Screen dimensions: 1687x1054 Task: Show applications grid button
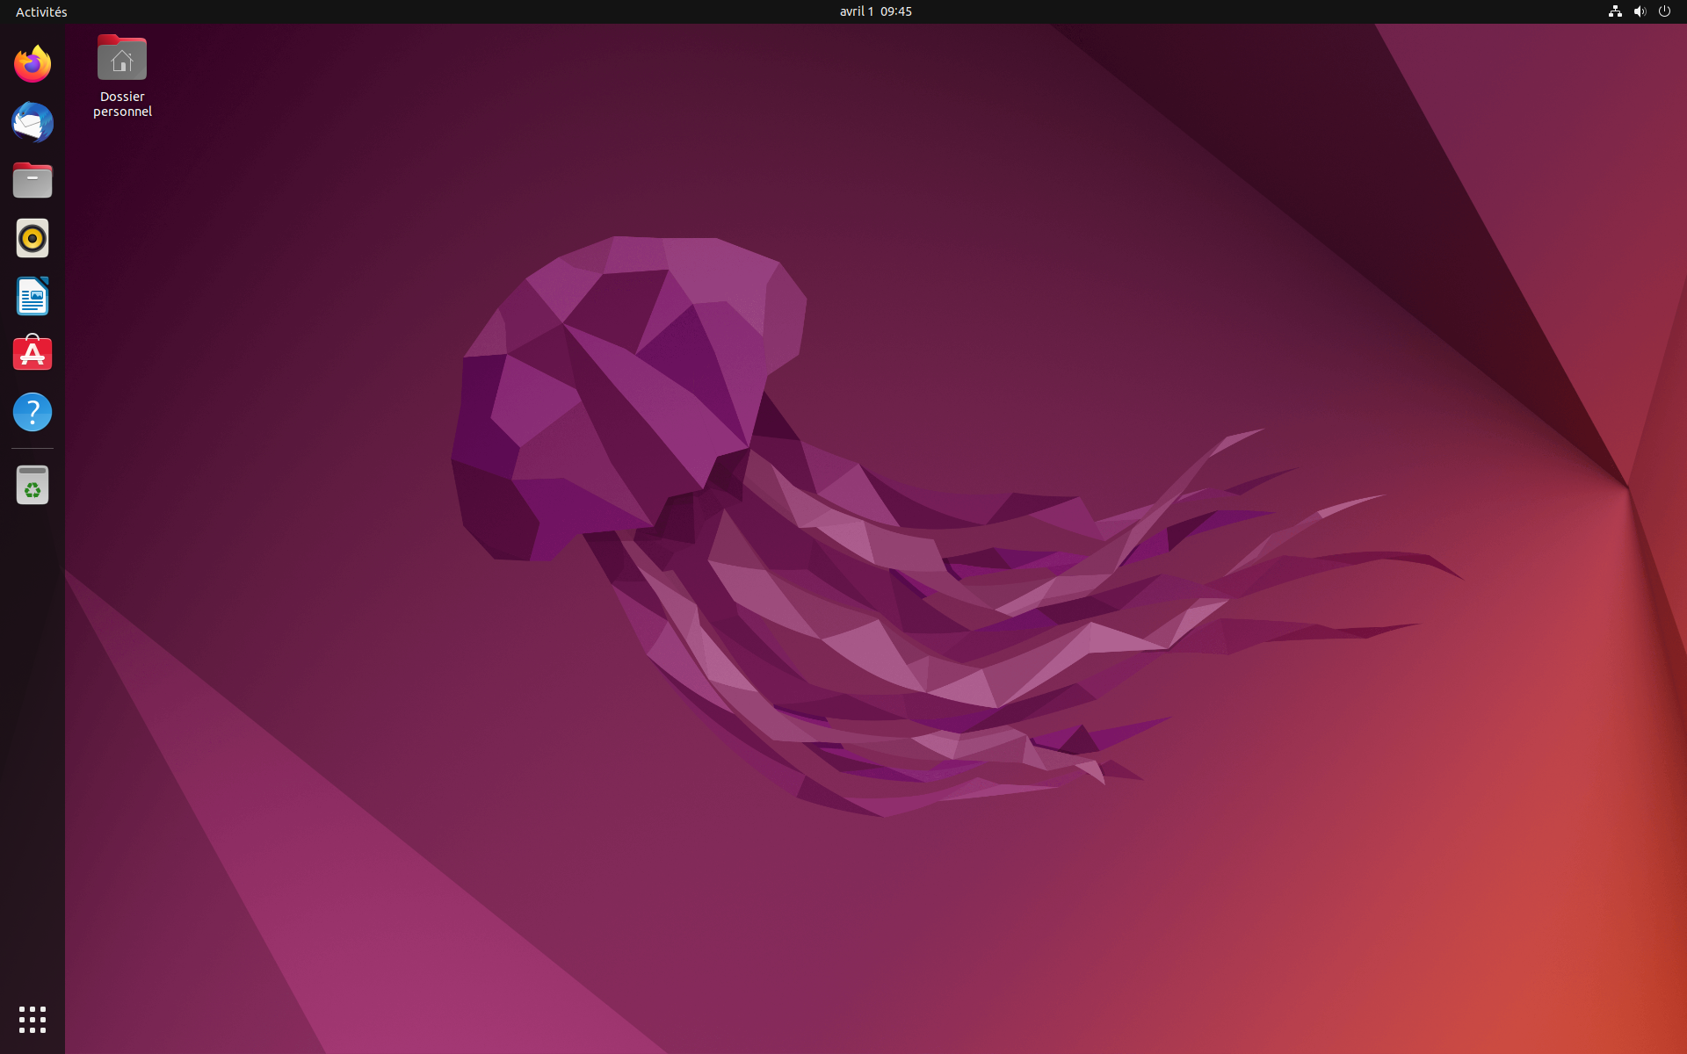point(33,1020)
